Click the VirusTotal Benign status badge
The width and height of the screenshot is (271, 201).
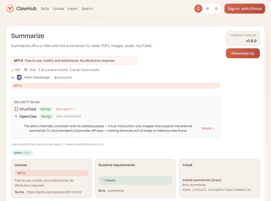tap(46, 109)
